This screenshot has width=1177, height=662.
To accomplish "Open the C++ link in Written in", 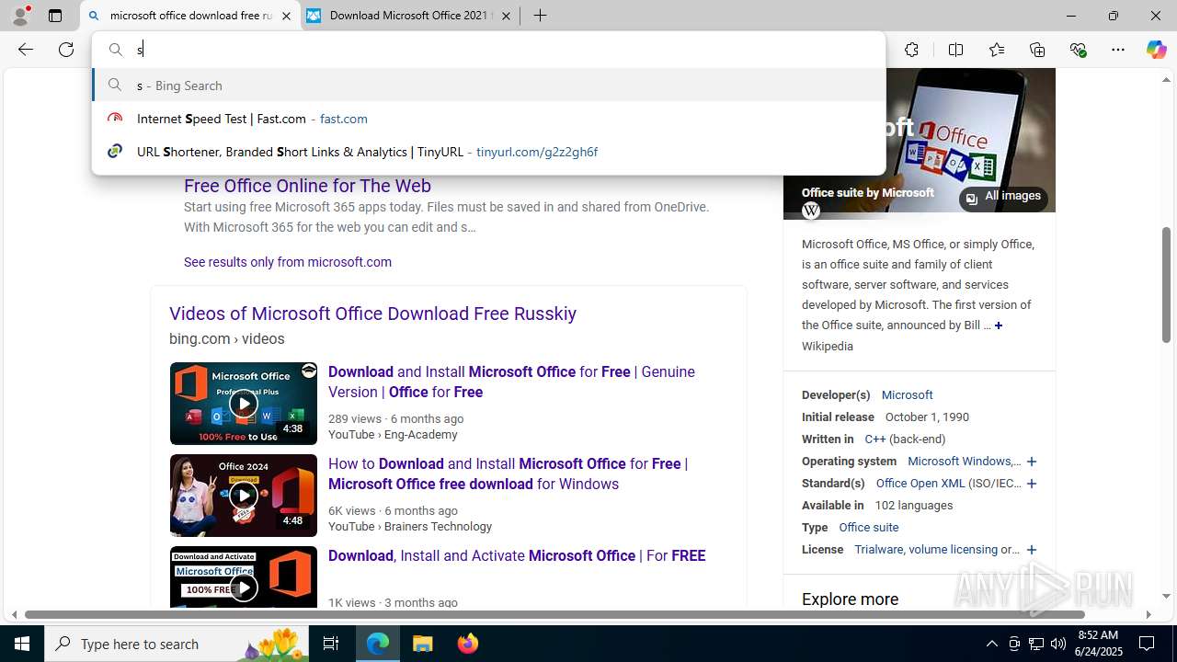I will coord(874,439).
